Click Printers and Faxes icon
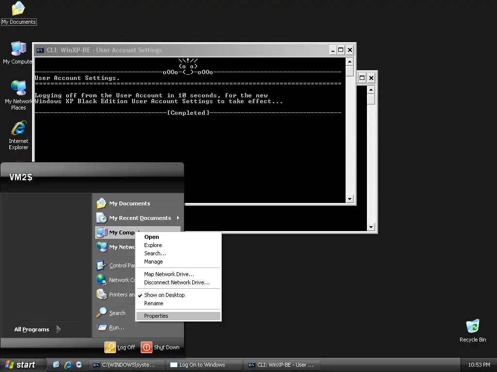This screenshot has width=497, height=372. [x=101, y=294]
